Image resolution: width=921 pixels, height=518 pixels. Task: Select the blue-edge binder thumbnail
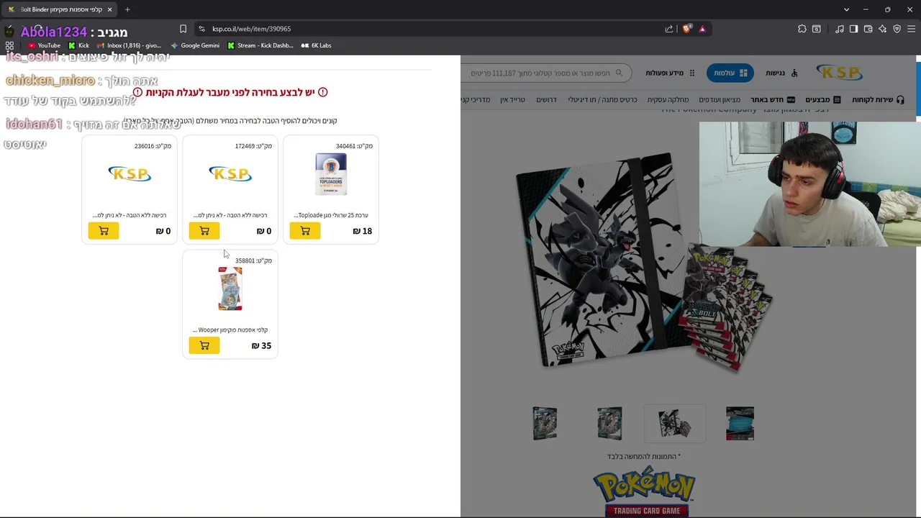740,423
